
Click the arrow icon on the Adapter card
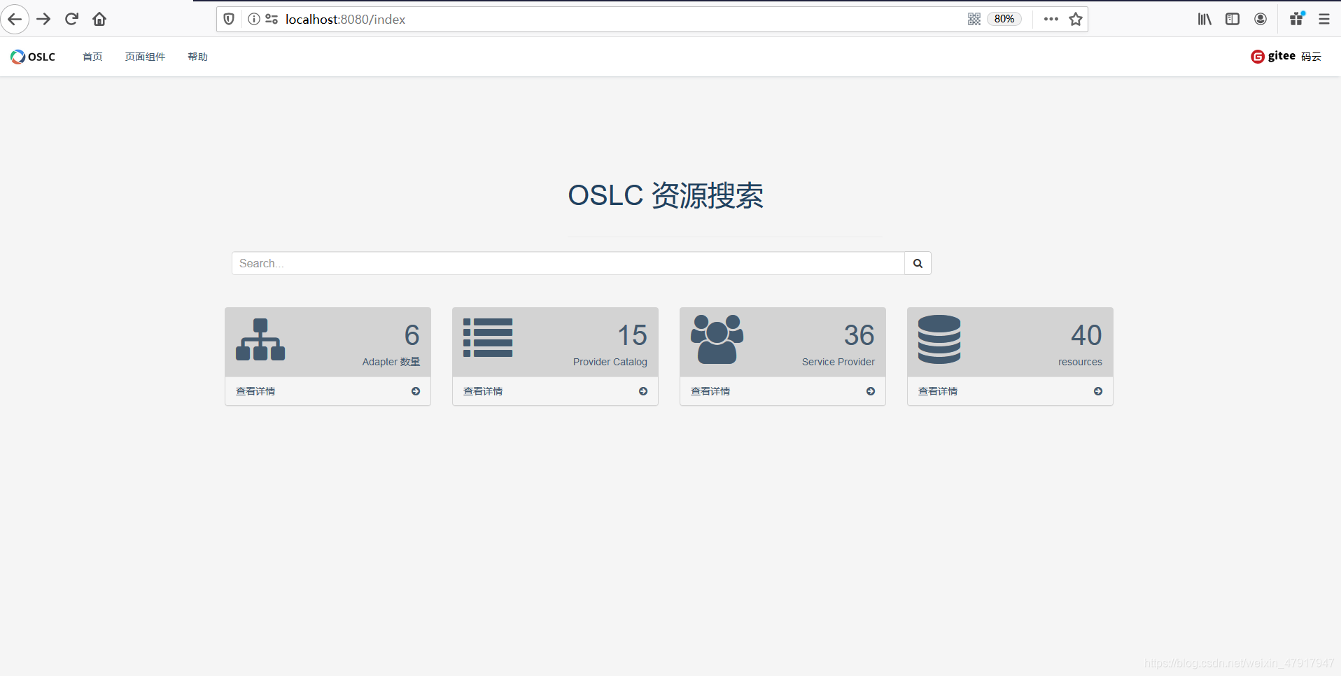point(416,391)
